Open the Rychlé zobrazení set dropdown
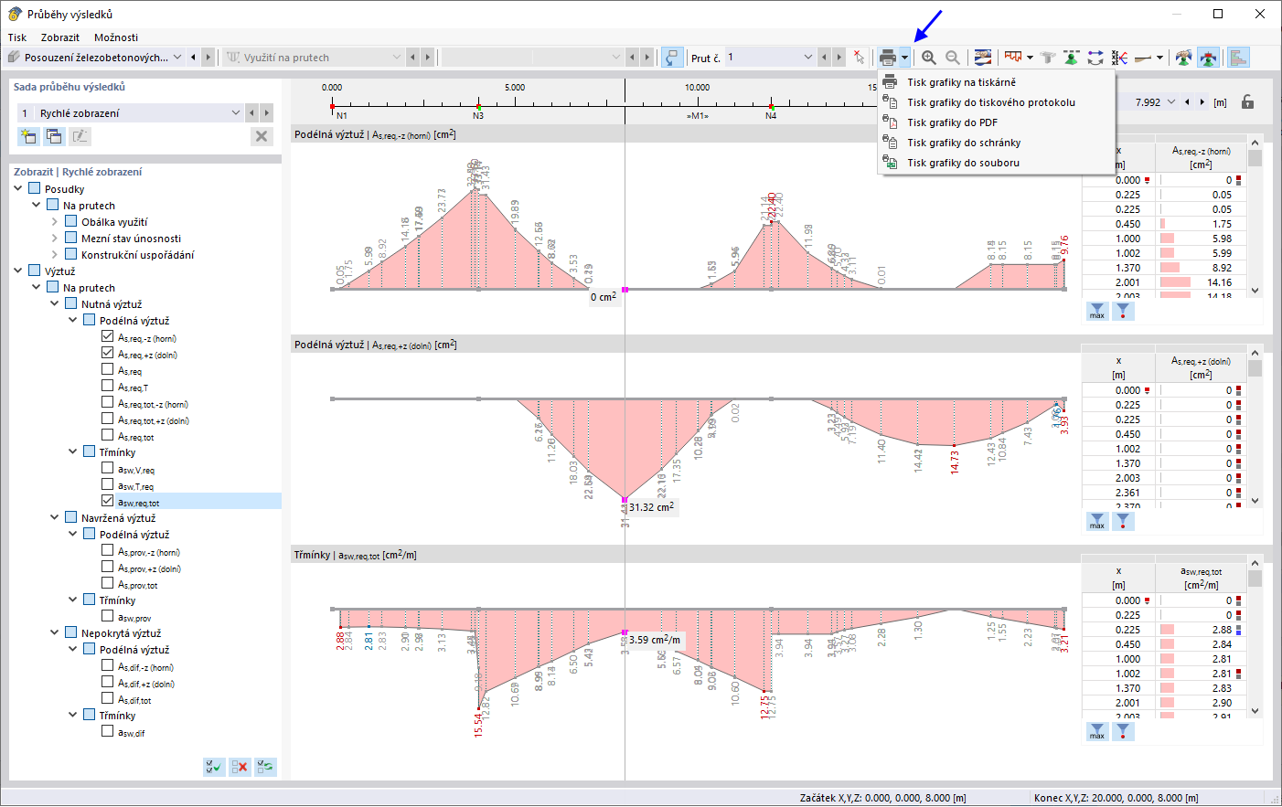The height and width of the screenshot is (807, 1282). coord(235,112)
